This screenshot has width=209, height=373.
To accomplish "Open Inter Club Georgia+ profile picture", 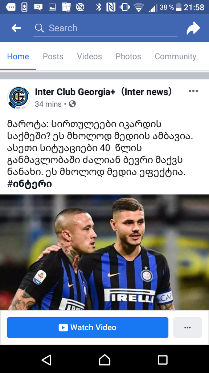I will pyautogui.click(x=19, y=98).
